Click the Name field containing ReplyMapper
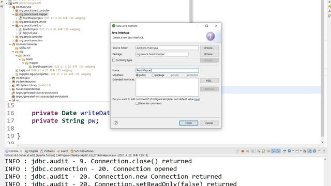 pos(167,70)
